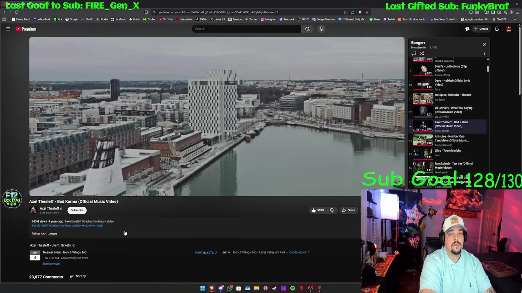Open the Yahoo Mail bookmark

pos(42,19)
